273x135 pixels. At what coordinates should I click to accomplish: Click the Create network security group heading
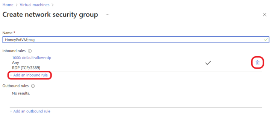click(x=50, y=15)
